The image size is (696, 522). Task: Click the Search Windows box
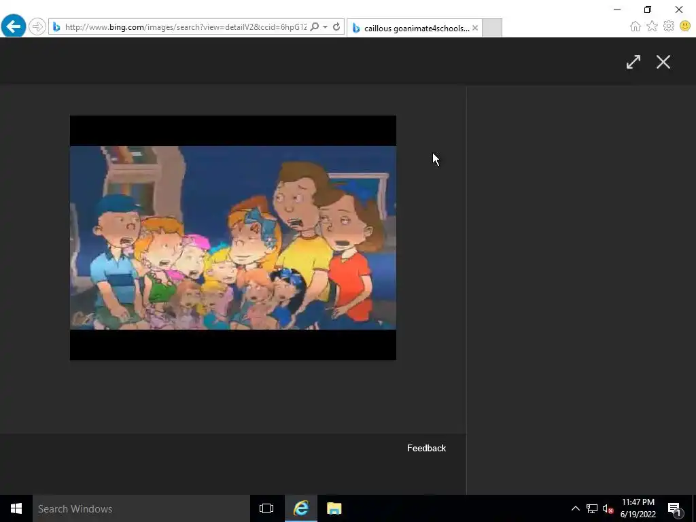click(x=141, y=508)
